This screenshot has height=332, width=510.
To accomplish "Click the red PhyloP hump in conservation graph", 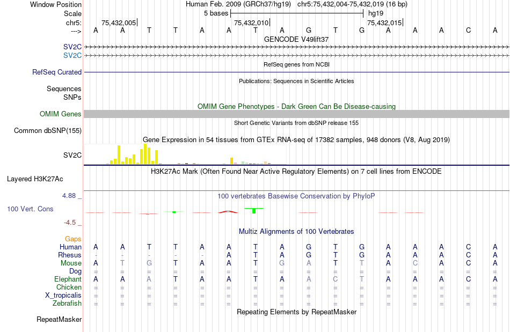I will pos(228,212).
